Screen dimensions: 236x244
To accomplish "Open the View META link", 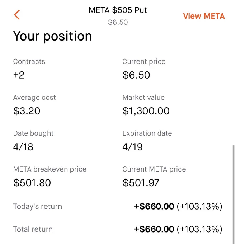I will pyautogui.click(x=204, y=16).
